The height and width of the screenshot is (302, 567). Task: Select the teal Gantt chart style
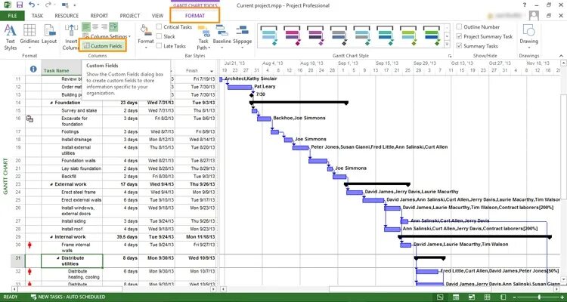coord(385,35)
